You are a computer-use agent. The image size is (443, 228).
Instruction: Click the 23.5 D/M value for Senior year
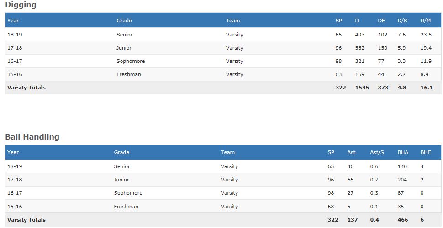(x=426, y=35)
